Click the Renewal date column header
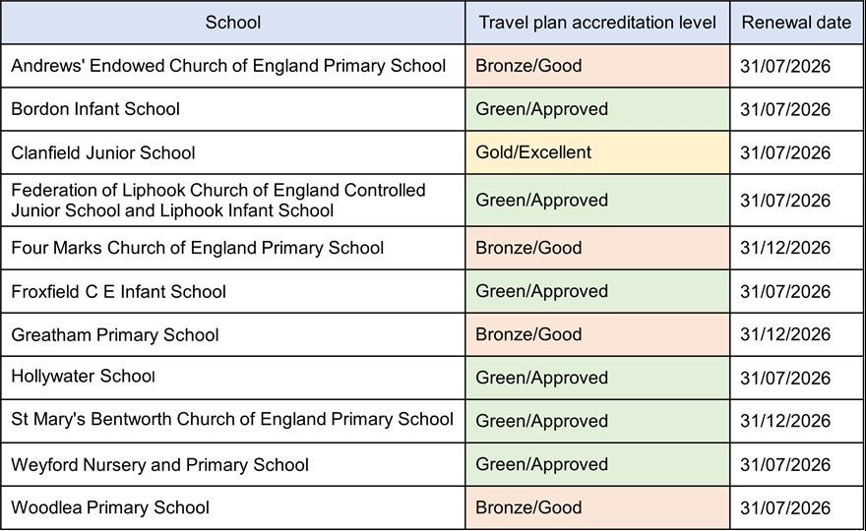Viewport: 866px width, 531px height. pyautogui.click(x=796, y=23)
